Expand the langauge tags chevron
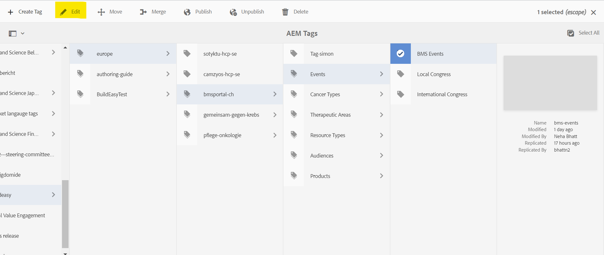 [x=53, y=114]
